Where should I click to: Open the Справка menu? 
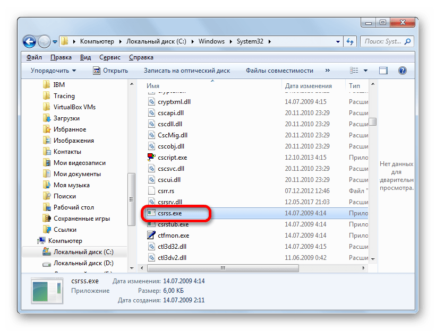click(x=141, y=57)
